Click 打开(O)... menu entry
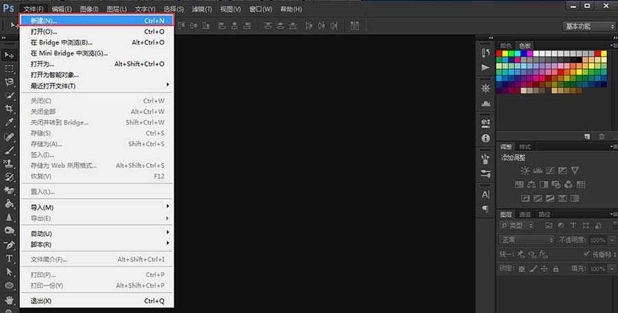This screenshot has width=618, height=313. point(96,32)
